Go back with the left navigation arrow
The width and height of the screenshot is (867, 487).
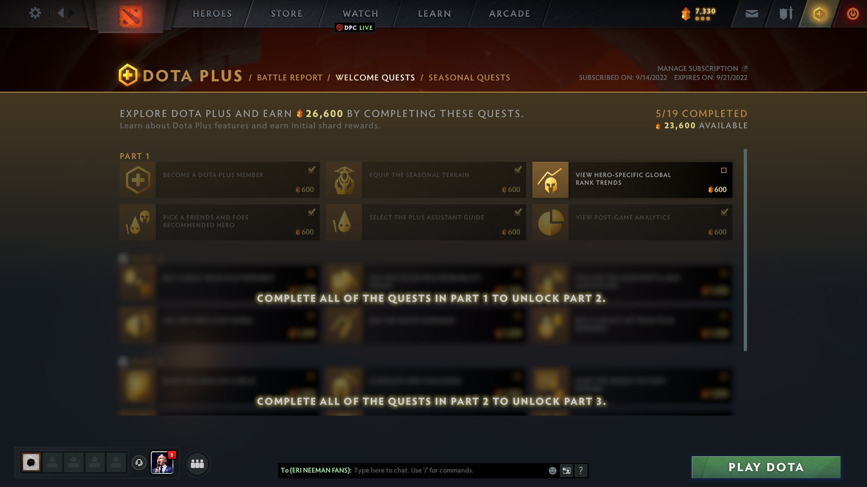61,13
